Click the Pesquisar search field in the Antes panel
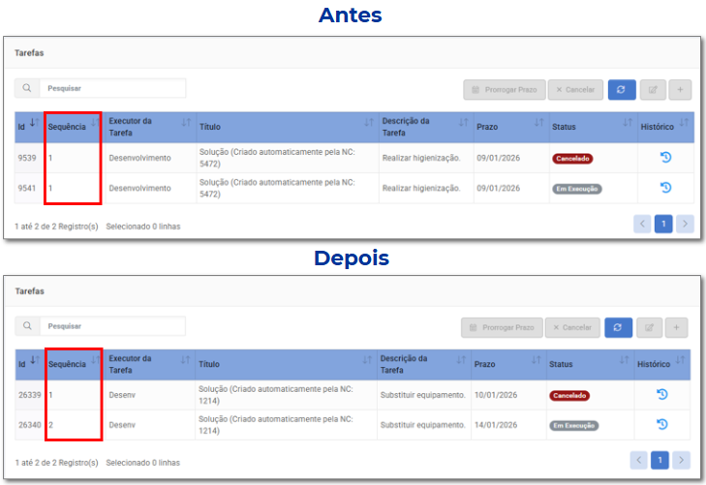The width and height of the screenshot is (706, 485). coord(111,88)
